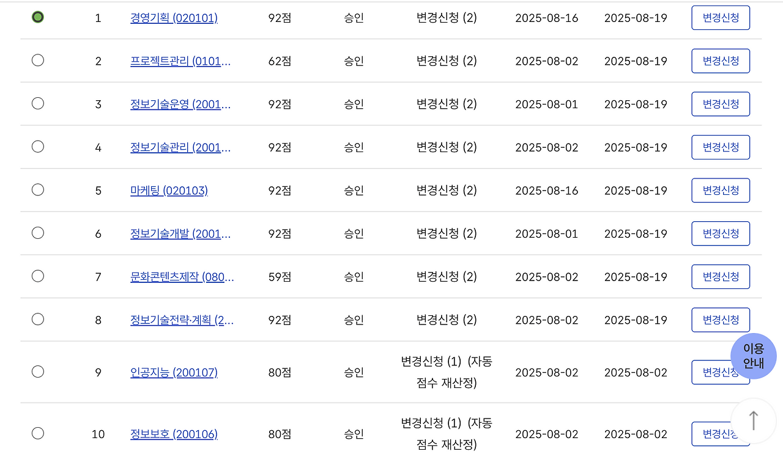Open the 프로젝트관리 course link

(180, 60)
